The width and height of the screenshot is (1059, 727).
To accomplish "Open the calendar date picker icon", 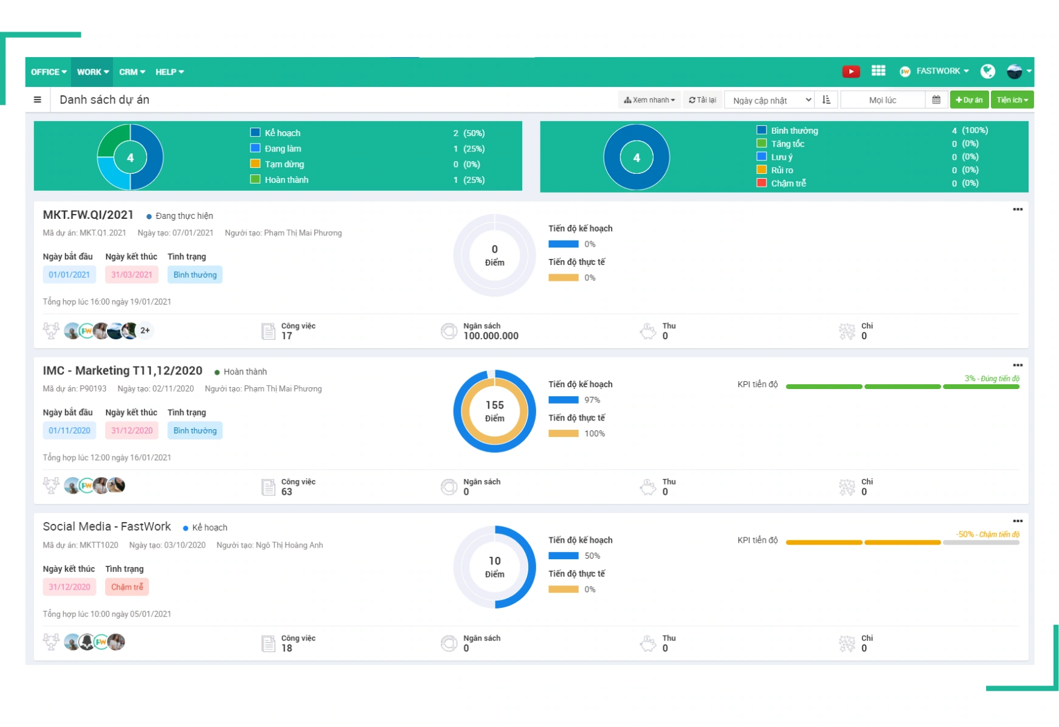I will [x=936, y=100].
